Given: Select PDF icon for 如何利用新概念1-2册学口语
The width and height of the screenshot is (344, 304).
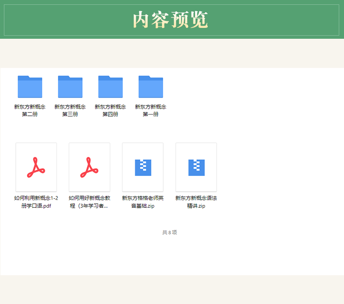Looking at the screenshot, I should coord(36,167).
